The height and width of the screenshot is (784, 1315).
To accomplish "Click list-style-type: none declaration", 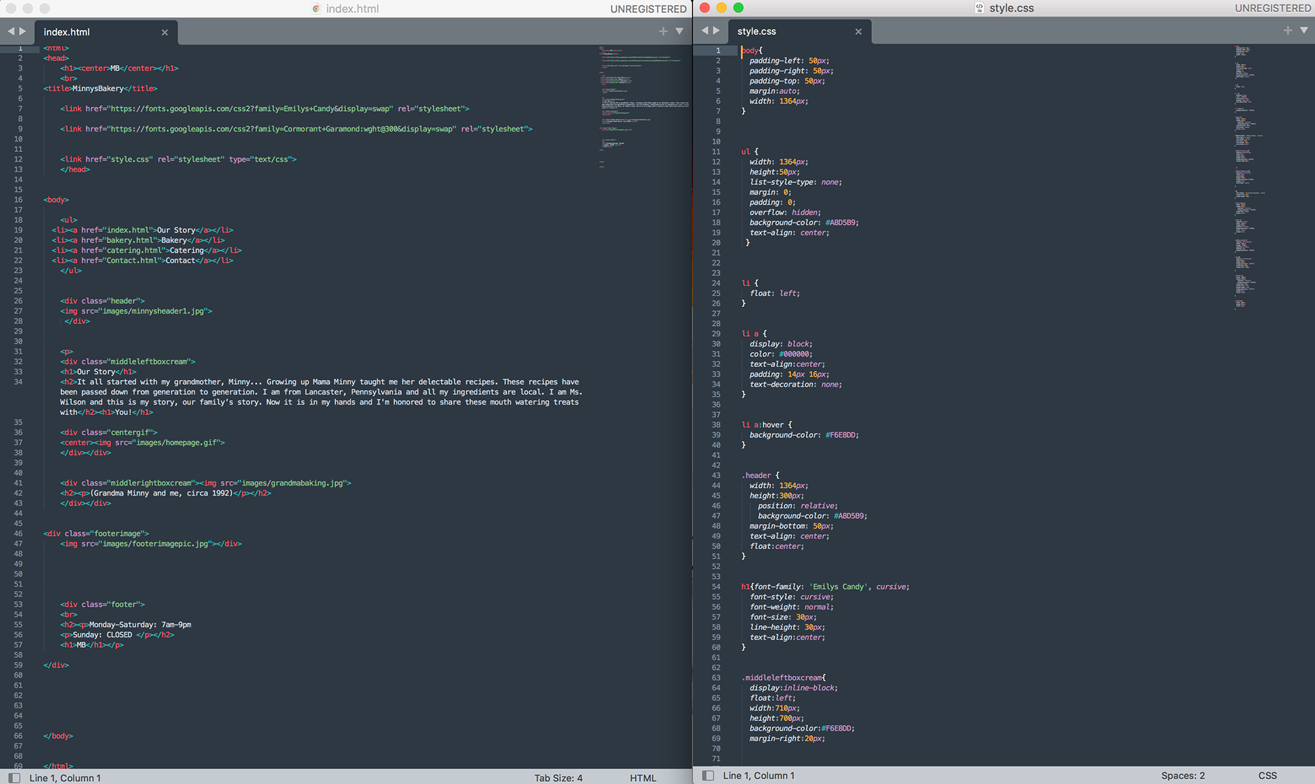I will click(796, 182).
